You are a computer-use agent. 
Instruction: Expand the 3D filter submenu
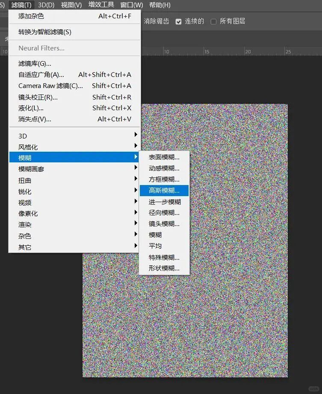(x=74, y=136)
